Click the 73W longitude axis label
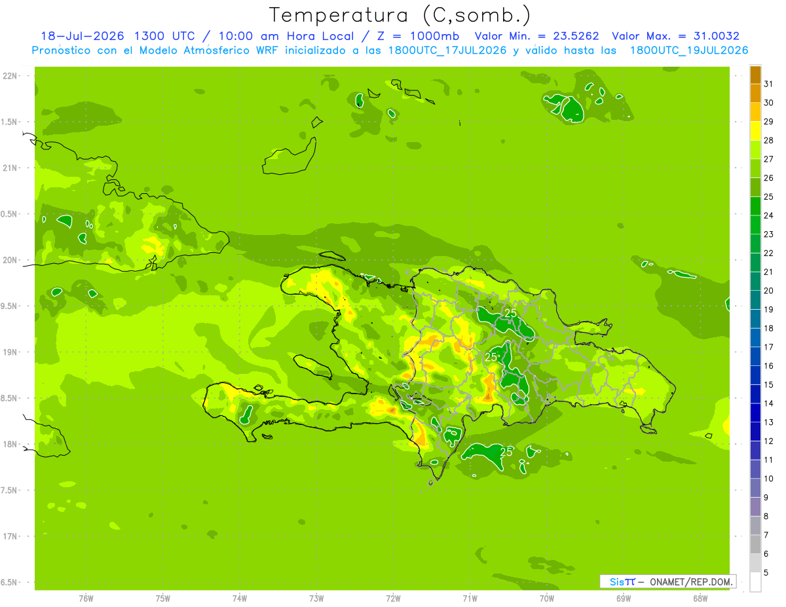The image size is (786, 607). [x=316, y=598]
